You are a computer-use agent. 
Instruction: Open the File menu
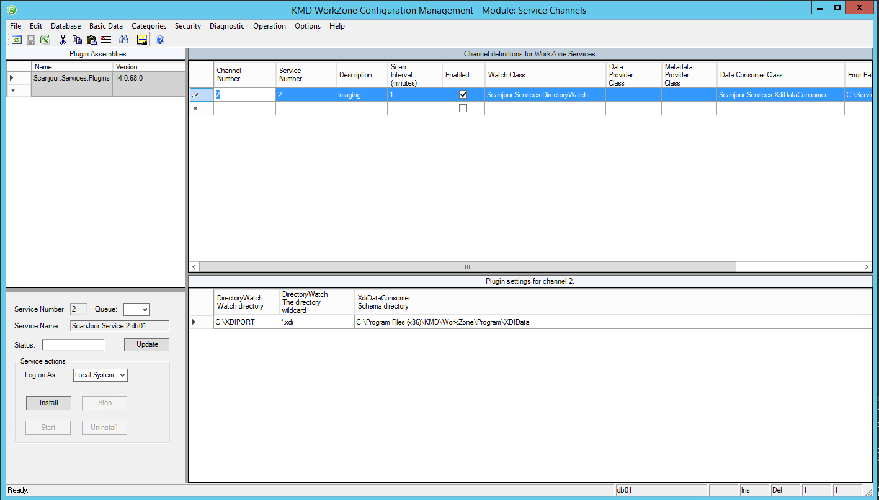pos(16,26)
